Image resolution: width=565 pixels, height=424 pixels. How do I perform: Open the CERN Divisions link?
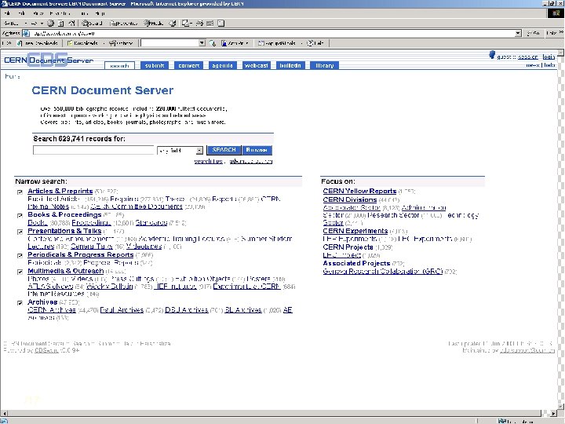tap(349, 199)
